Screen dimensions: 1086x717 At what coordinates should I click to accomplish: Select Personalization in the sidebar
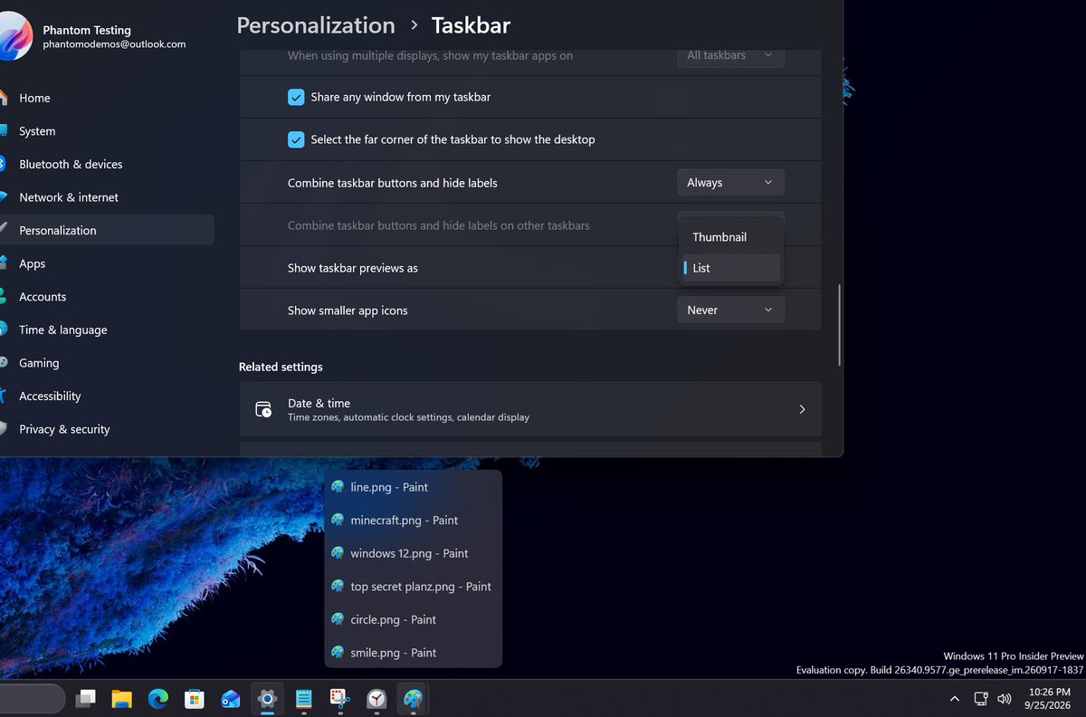coord(107,230)
